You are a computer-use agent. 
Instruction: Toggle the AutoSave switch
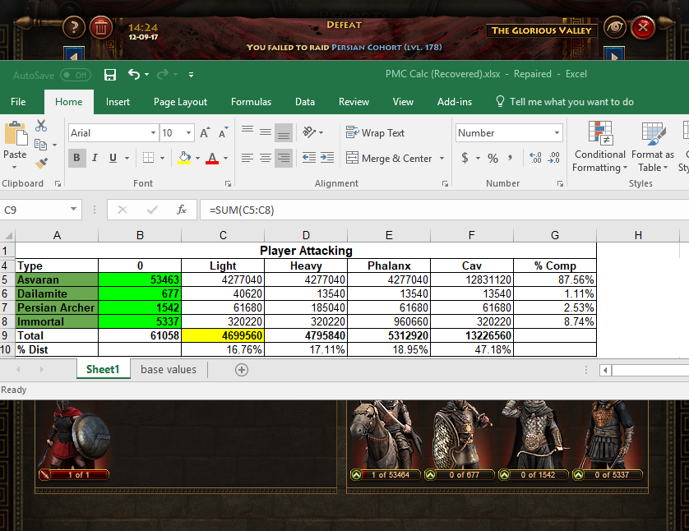point(75,75)
